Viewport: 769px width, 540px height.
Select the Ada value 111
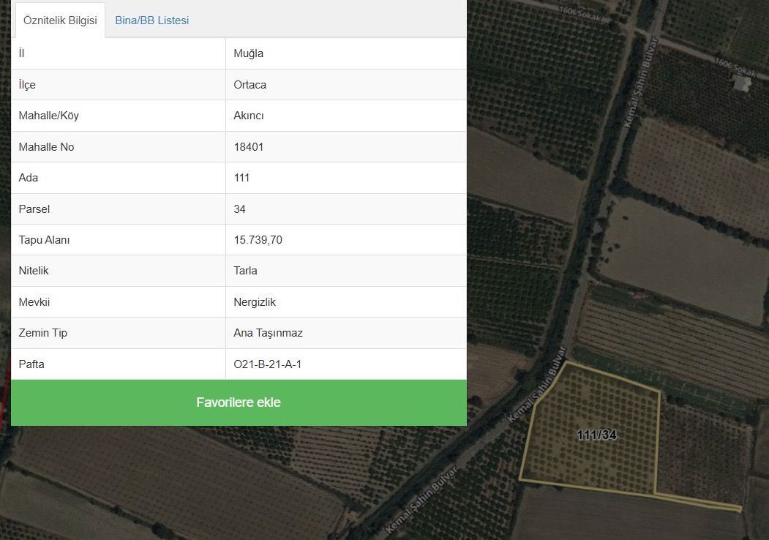click(x=241, y=178)
